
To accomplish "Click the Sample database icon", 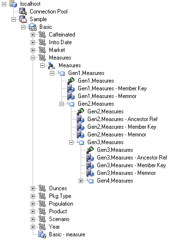I will pos(23,19).
